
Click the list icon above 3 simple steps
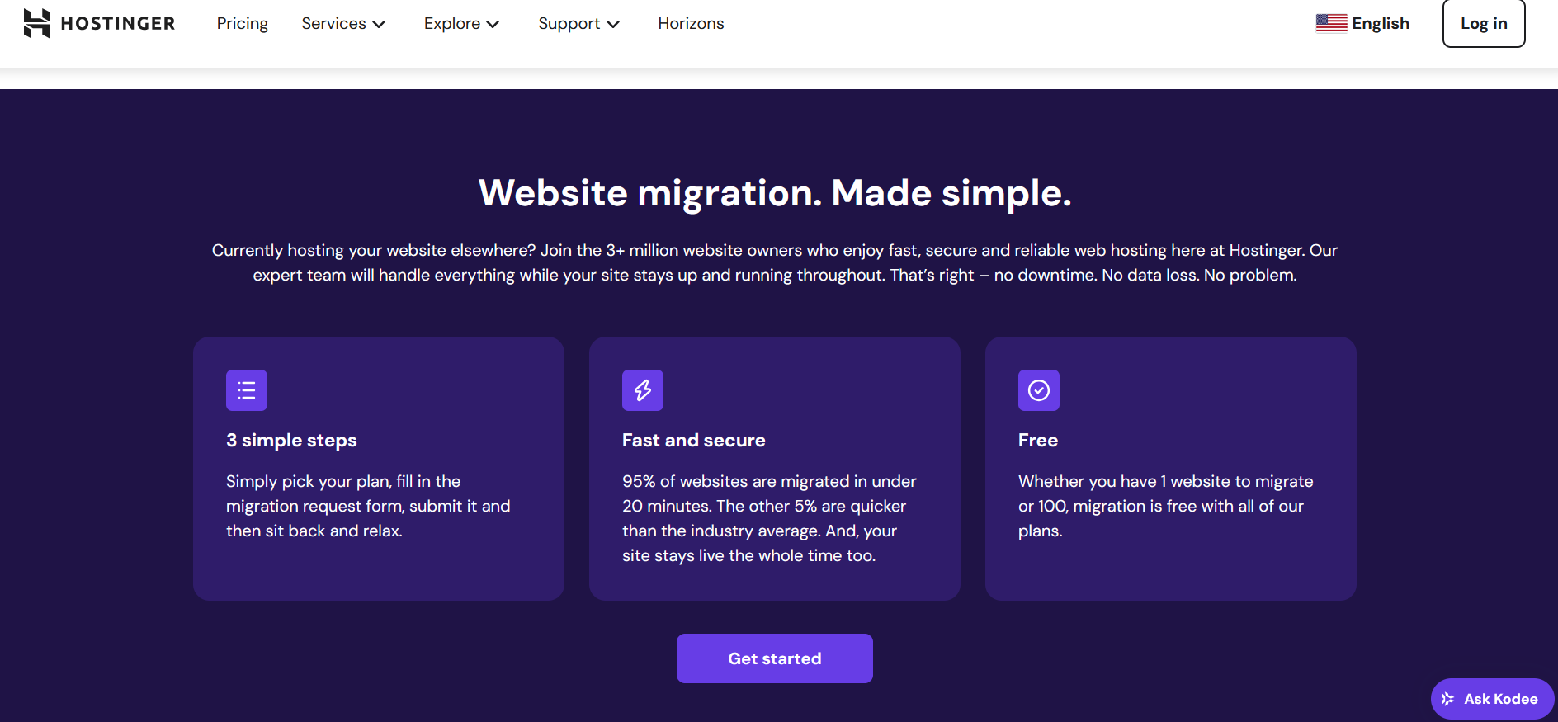click(247, 390)
